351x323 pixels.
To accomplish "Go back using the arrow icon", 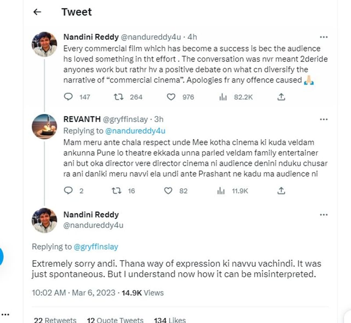I will click(x=37, y=12).
